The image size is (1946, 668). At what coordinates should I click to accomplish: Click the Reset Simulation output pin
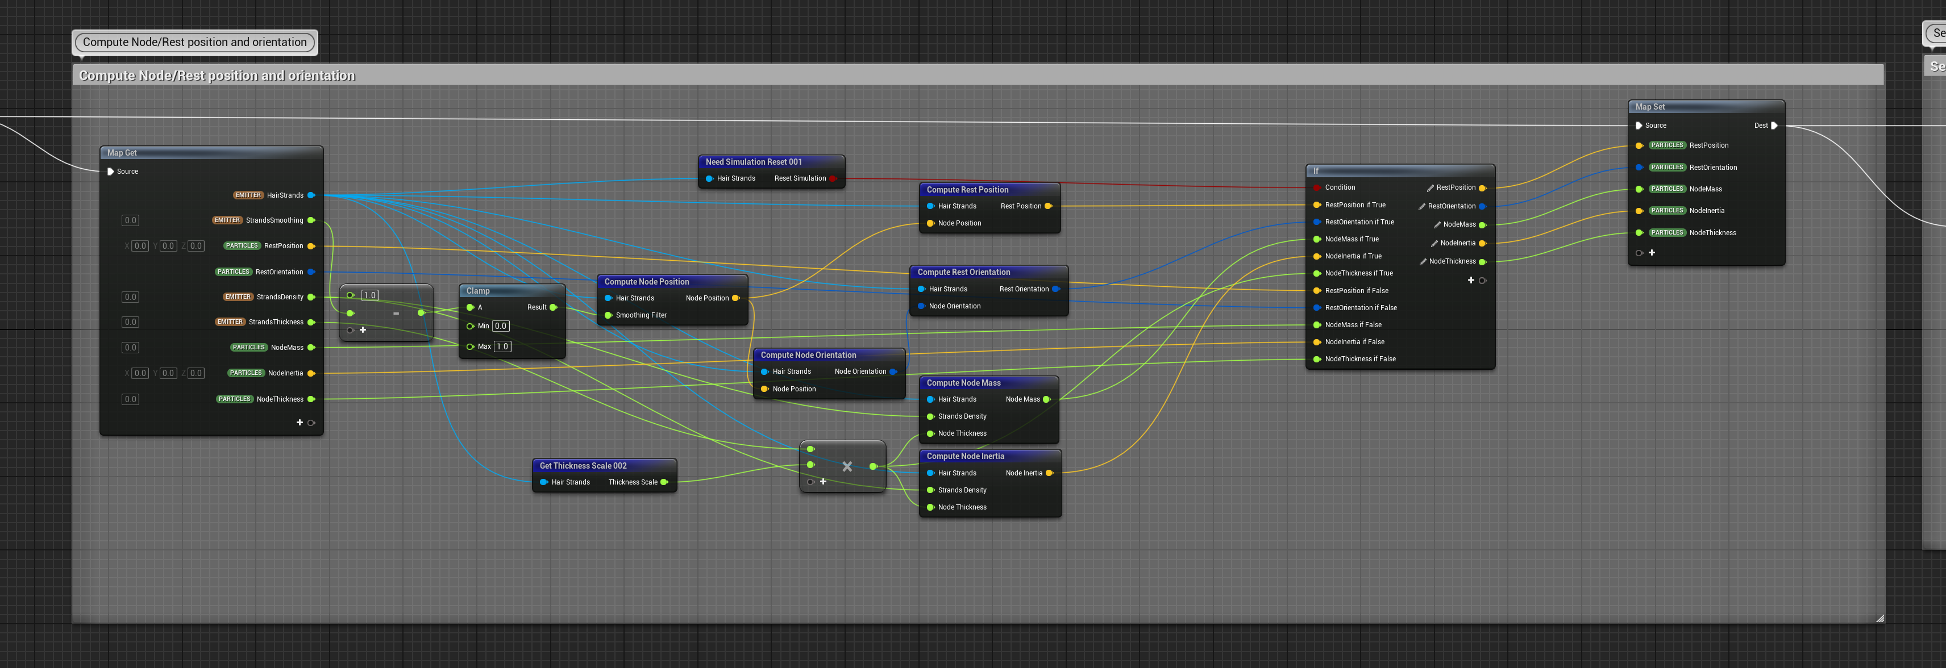pyautogui.click(x=833, y=179)
